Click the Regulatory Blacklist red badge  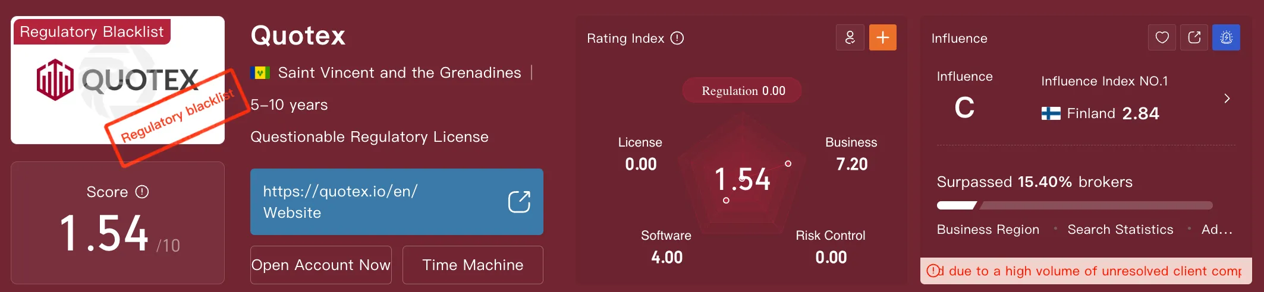[92, 31]
